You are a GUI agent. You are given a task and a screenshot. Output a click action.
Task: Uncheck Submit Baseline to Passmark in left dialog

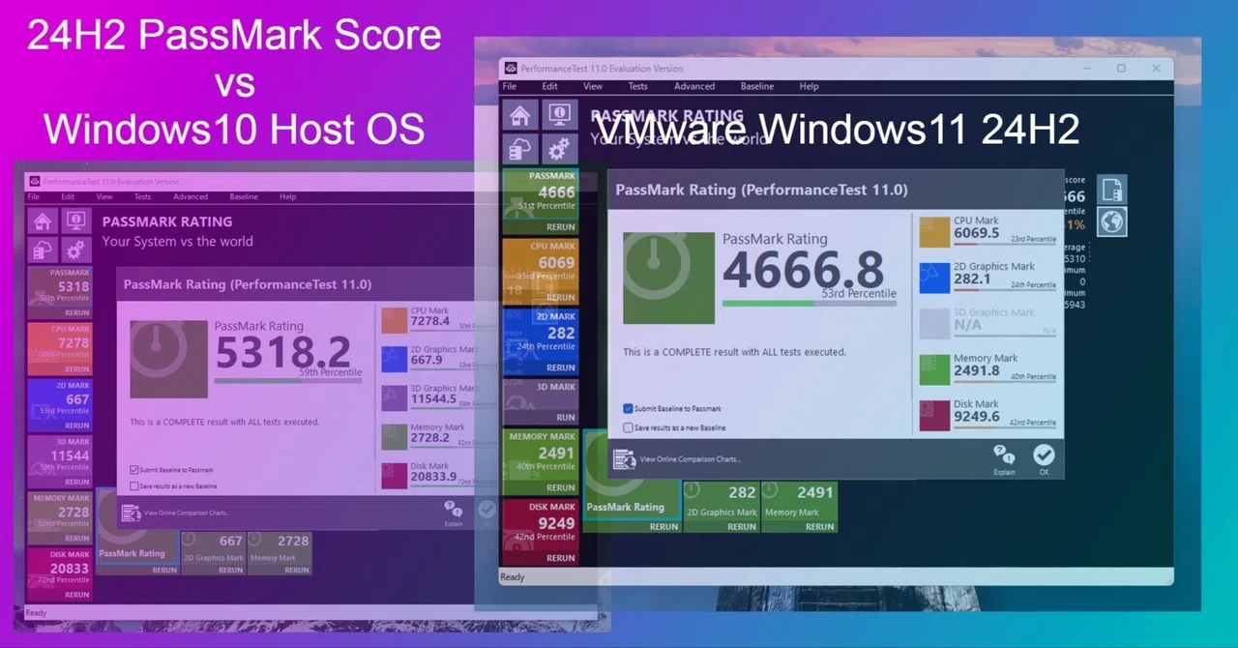(x=134, y=470)
